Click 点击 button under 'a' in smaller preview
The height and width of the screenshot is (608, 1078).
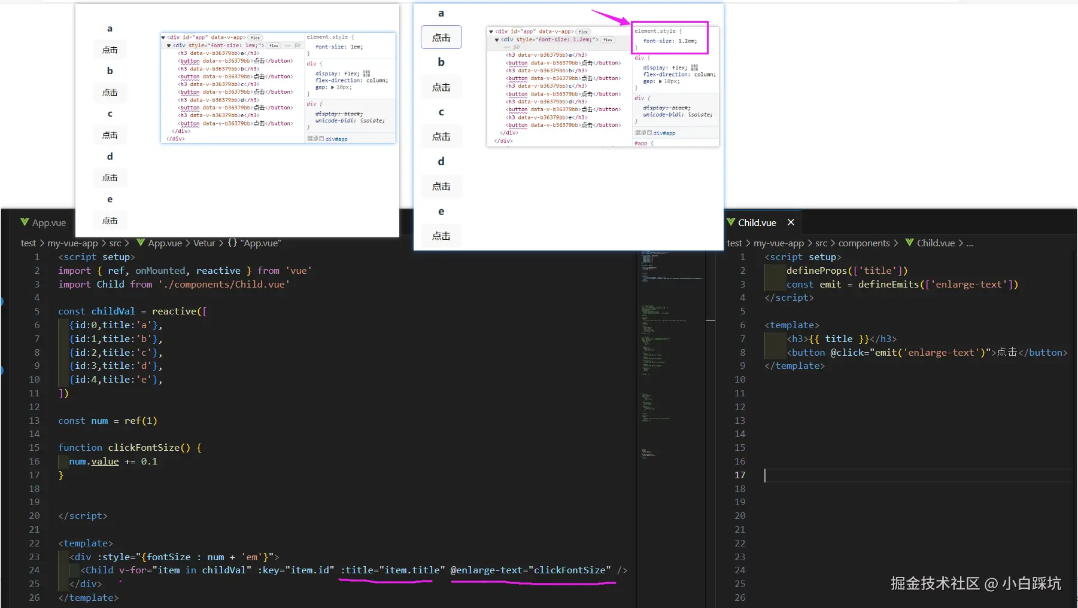pos(110,50)
